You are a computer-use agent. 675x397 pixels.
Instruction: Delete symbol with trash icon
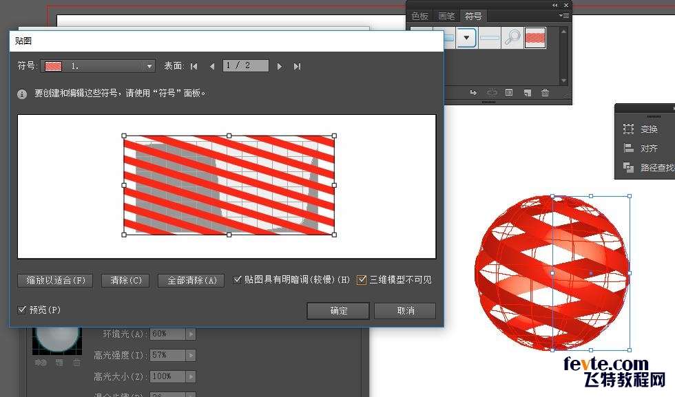(x=545, y=92)
